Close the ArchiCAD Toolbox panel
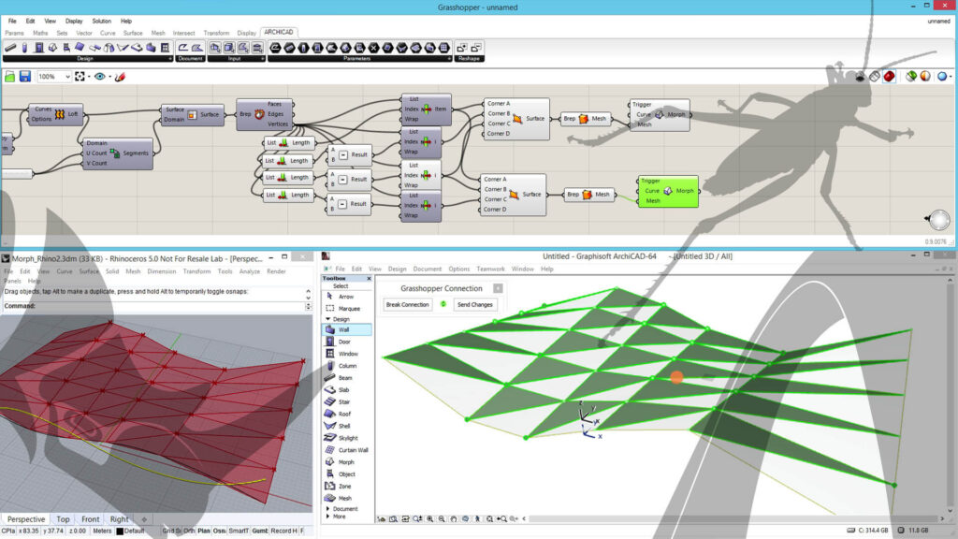 point(369,279)
